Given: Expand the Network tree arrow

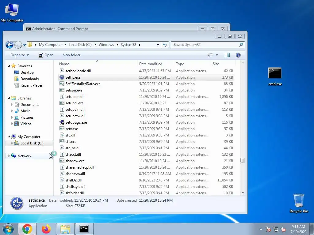Looking at the screenshot, I should (9, 156).
